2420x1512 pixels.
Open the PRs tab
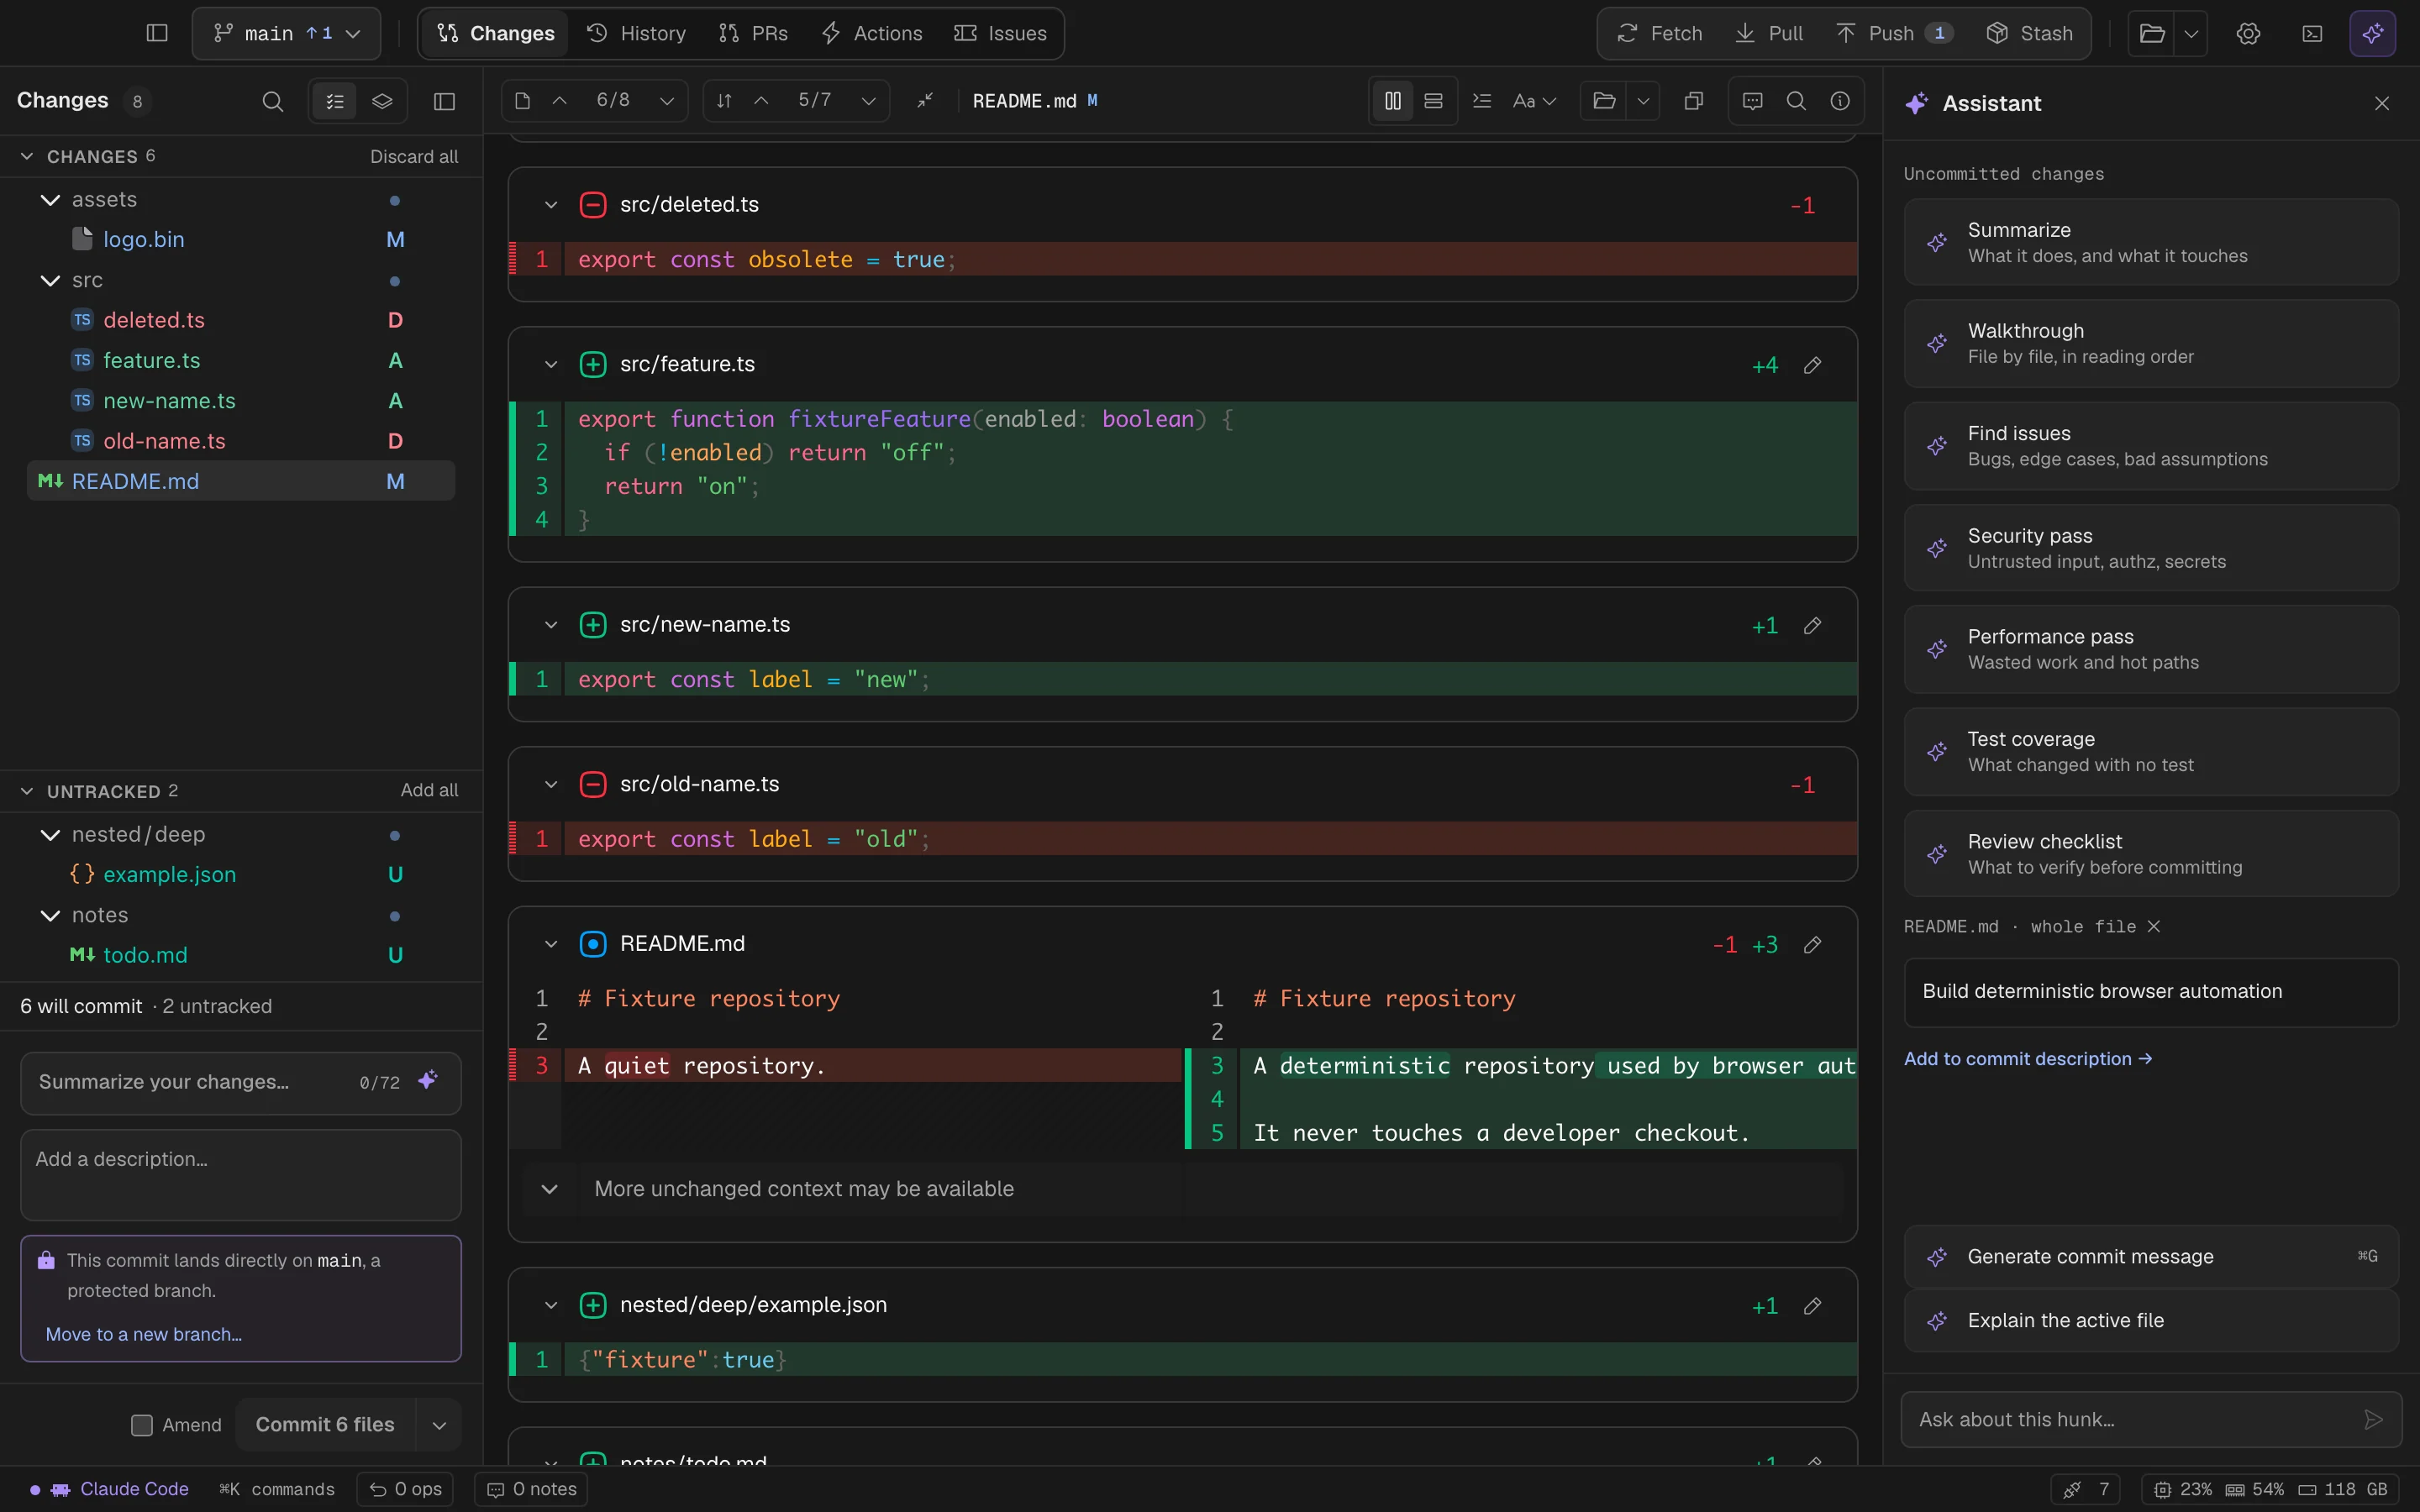753,33
